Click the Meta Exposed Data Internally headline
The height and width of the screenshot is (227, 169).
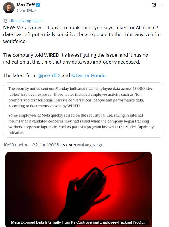[78, 222]
